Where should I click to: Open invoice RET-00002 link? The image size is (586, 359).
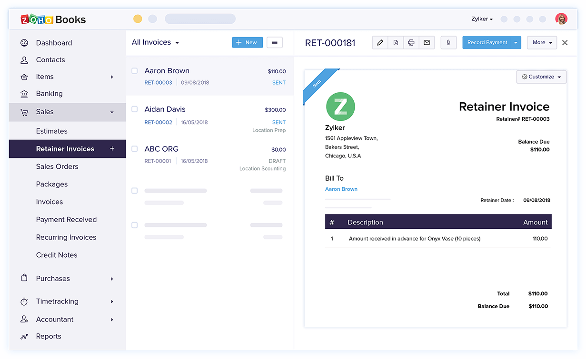tap(159, 123)
